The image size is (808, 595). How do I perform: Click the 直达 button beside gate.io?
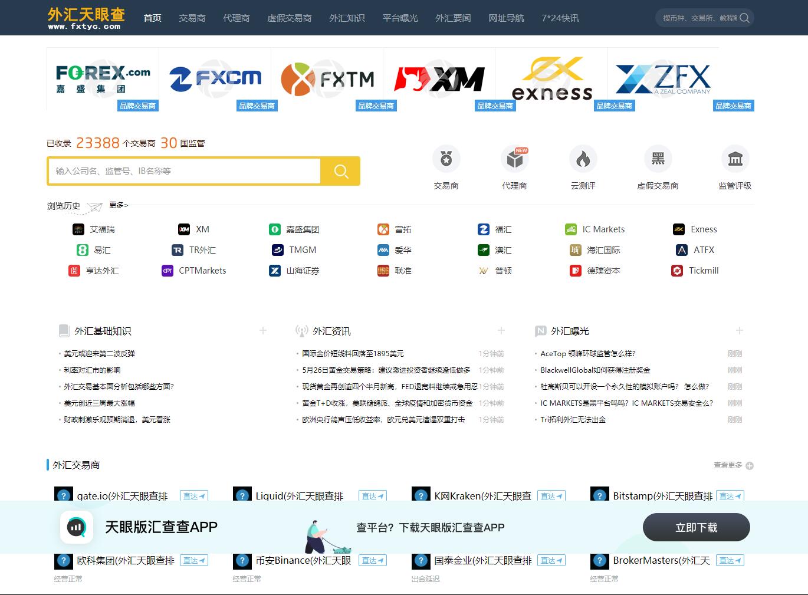point(194,496)
